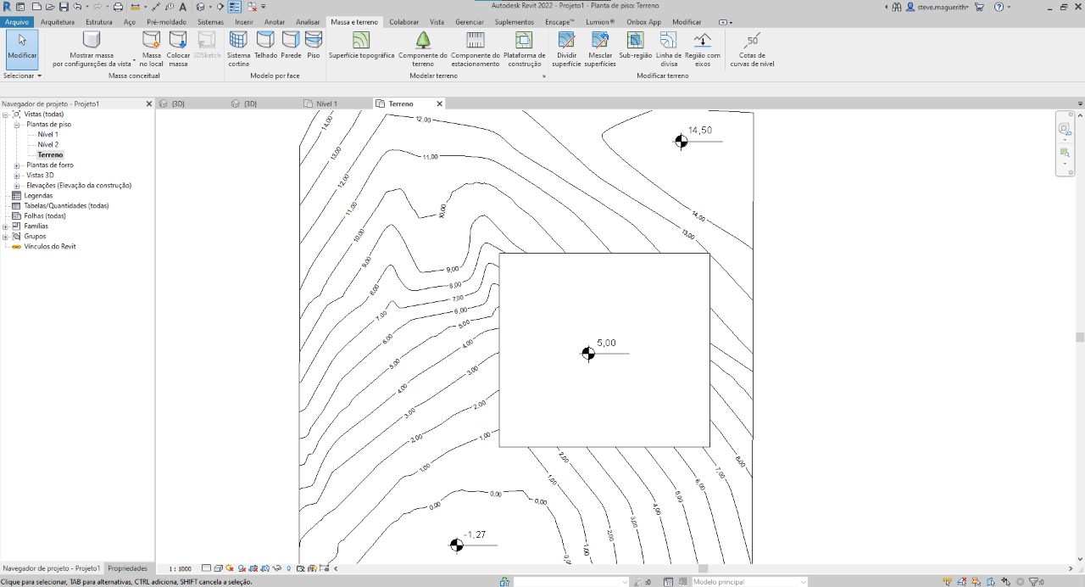Open steve.maguerith account dropdown
Image resolution: width=1085 pixels, height=587 pixels.
(x=943, y=7)
